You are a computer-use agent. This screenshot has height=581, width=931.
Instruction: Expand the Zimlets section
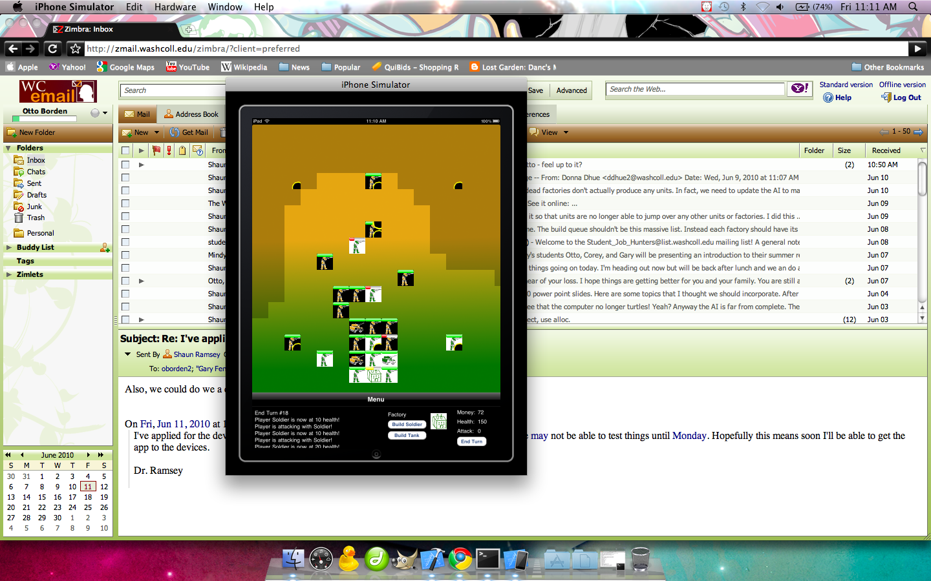pos(9,274)
